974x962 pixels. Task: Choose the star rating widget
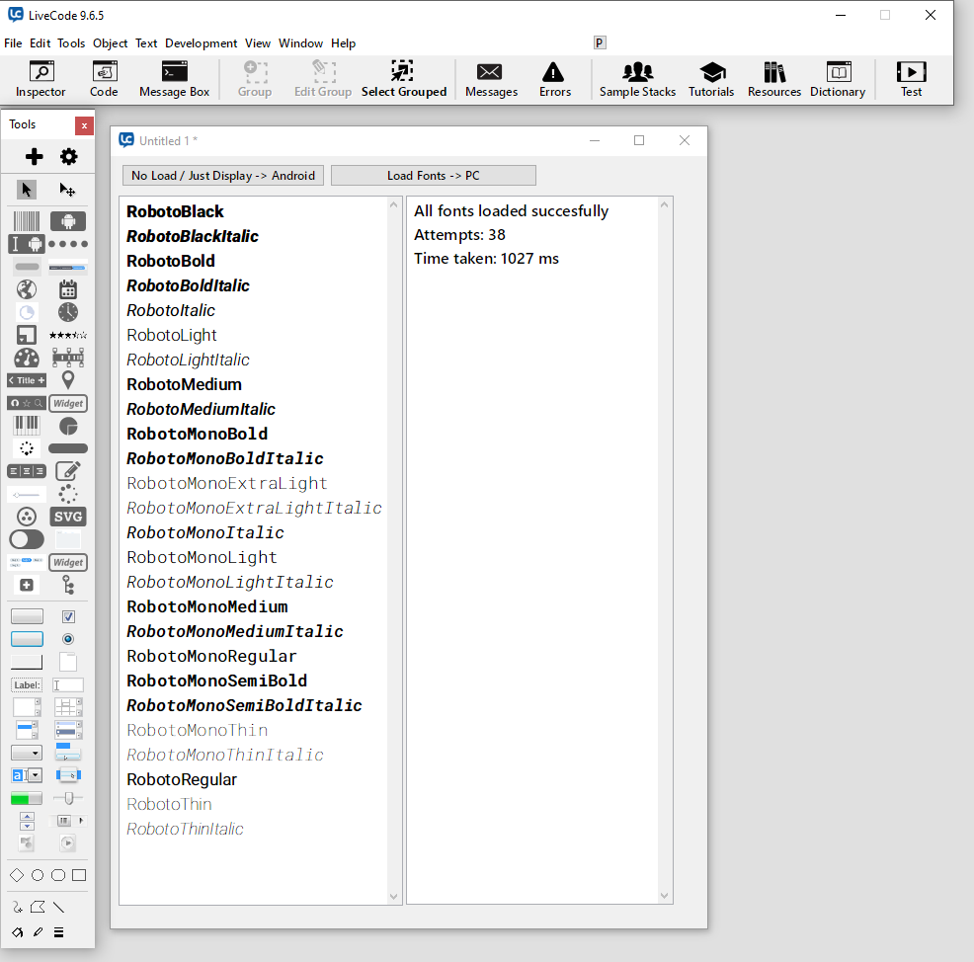68,336
